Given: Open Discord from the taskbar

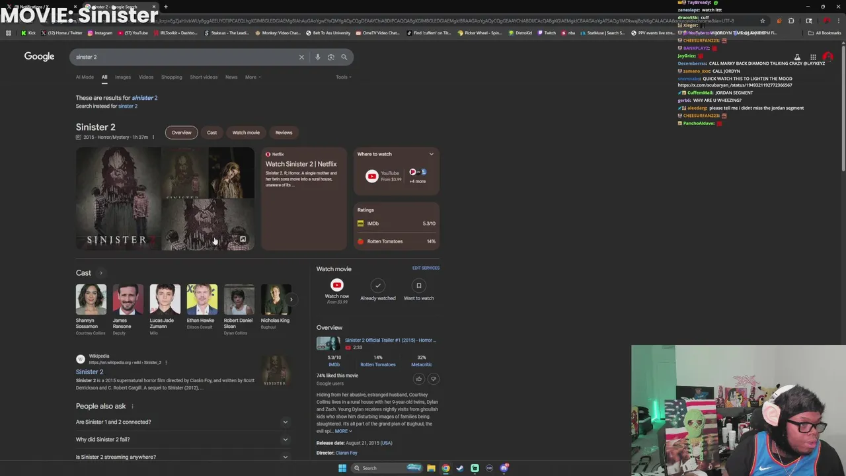Looking at the screenshot, I should [x=504, y=468].
